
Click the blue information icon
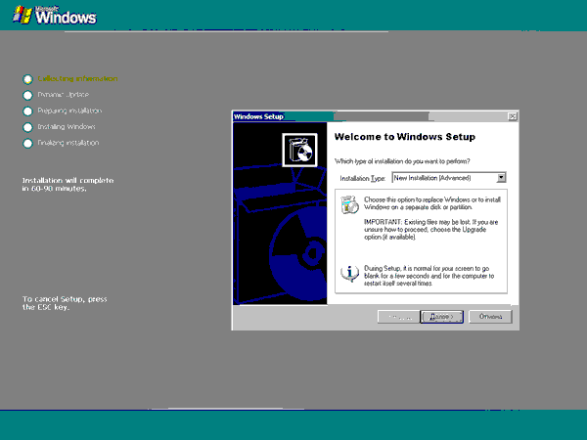pos(349,273)
